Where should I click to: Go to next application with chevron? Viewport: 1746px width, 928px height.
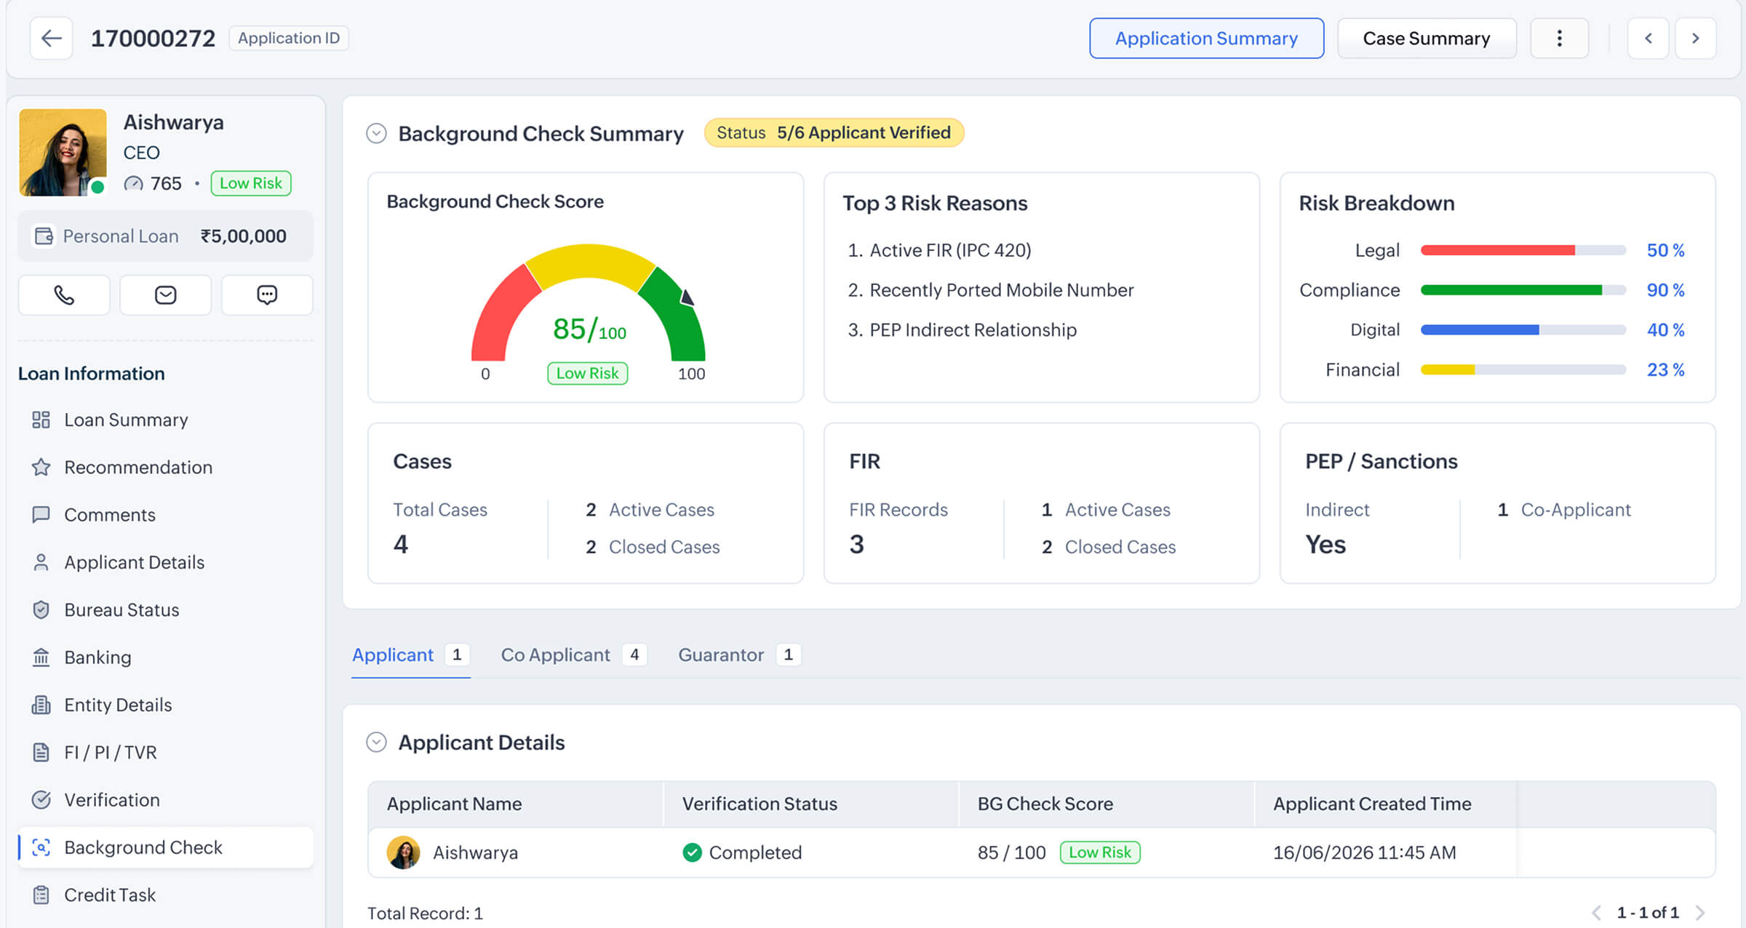tap(1696, 38)
